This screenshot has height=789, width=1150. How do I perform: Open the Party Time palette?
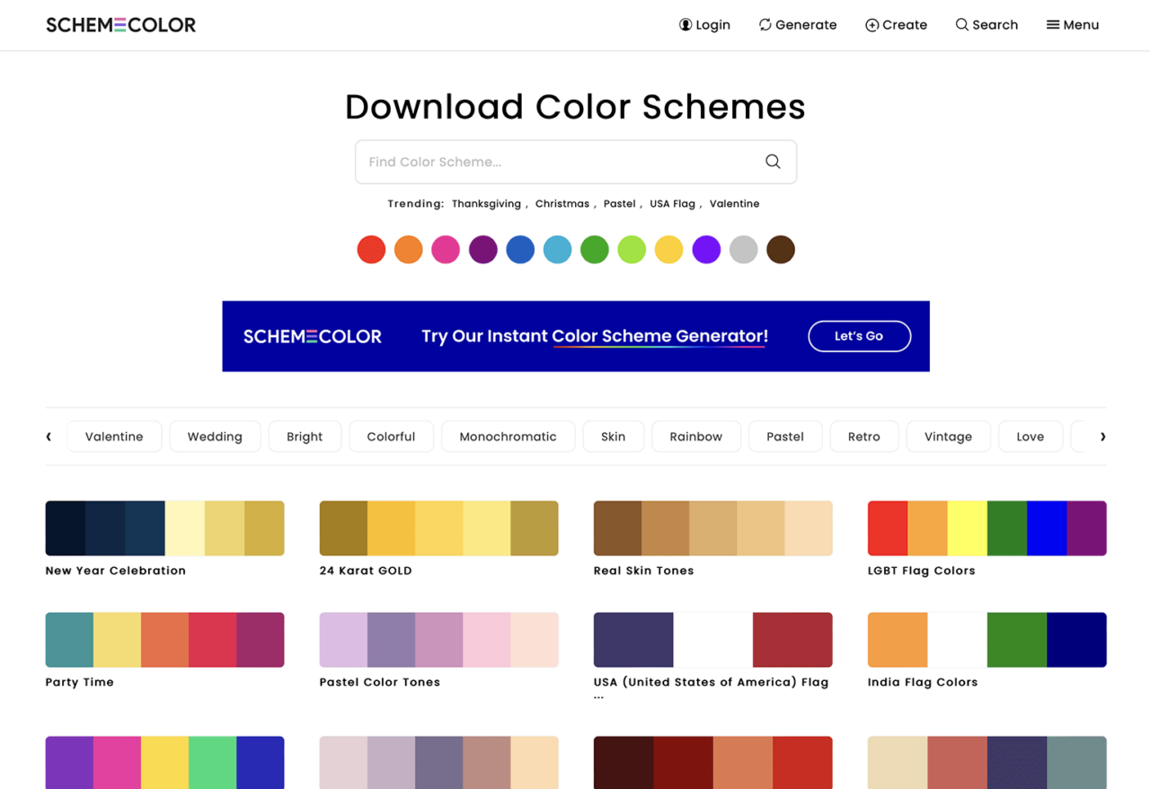coord(165,640)
